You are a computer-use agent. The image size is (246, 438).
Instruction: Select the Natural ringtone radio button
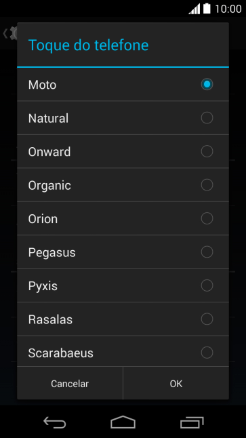pyautogui.click(x=207, y=117)
